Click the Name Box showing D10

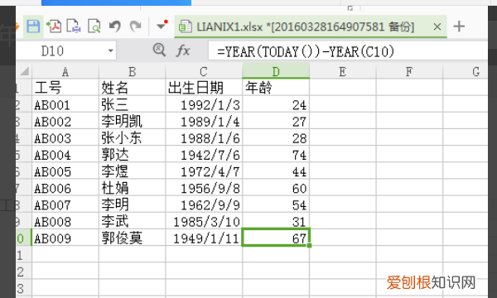(66, 50)
